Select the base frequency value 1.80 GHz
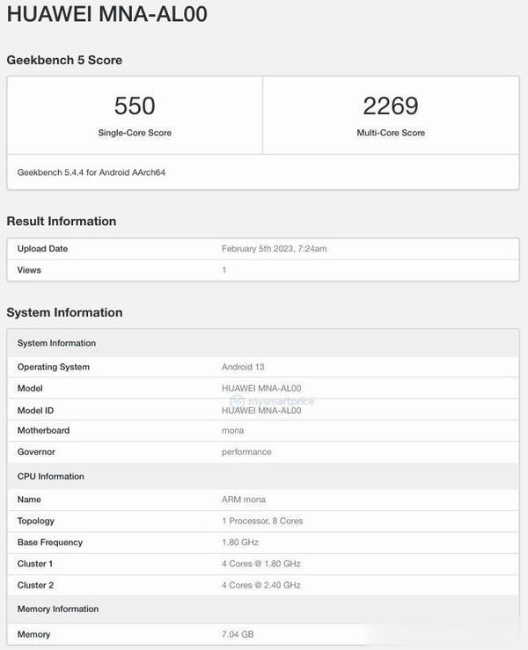Screen dimensions: 528x650 coord(240,543)
